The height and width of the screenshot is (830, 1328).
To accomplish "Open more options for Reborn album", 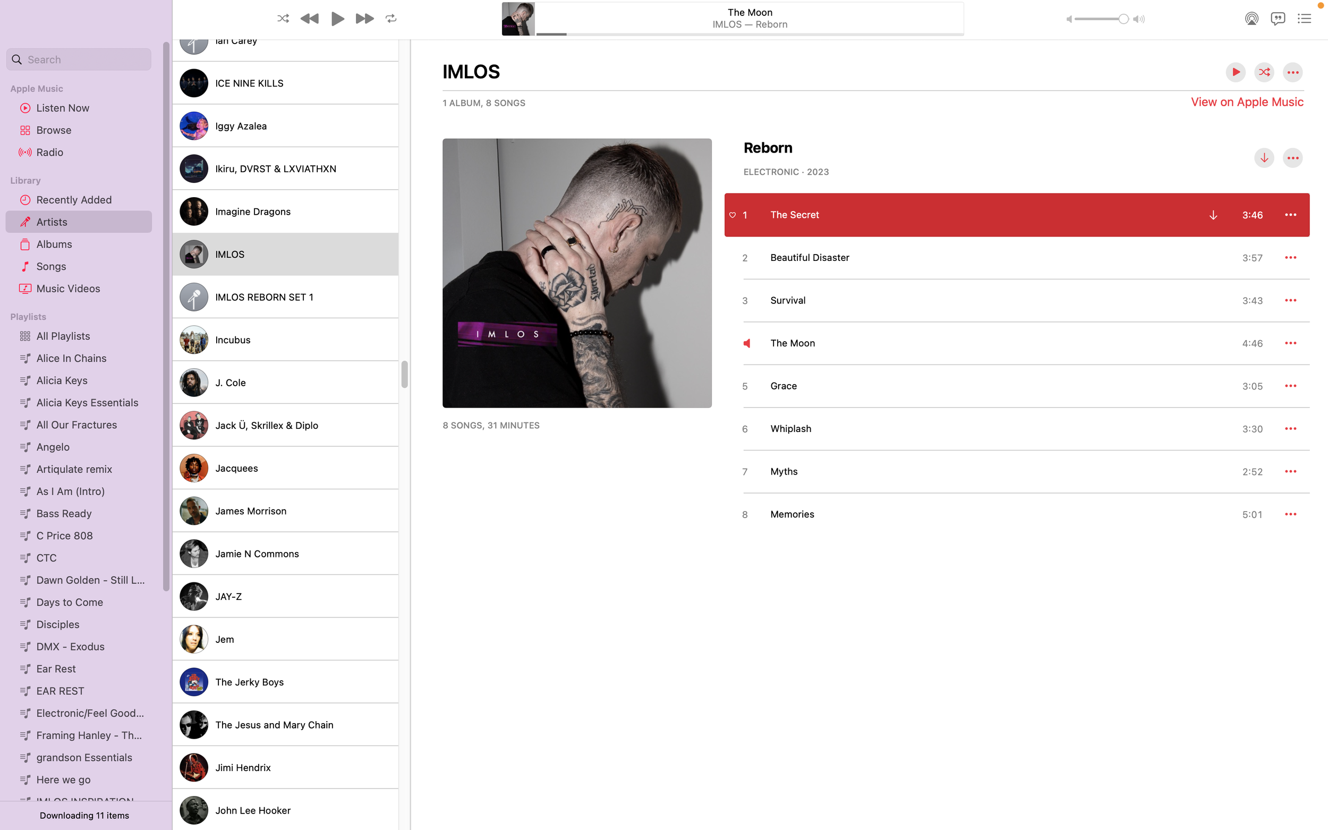I will coord(1292,158).
